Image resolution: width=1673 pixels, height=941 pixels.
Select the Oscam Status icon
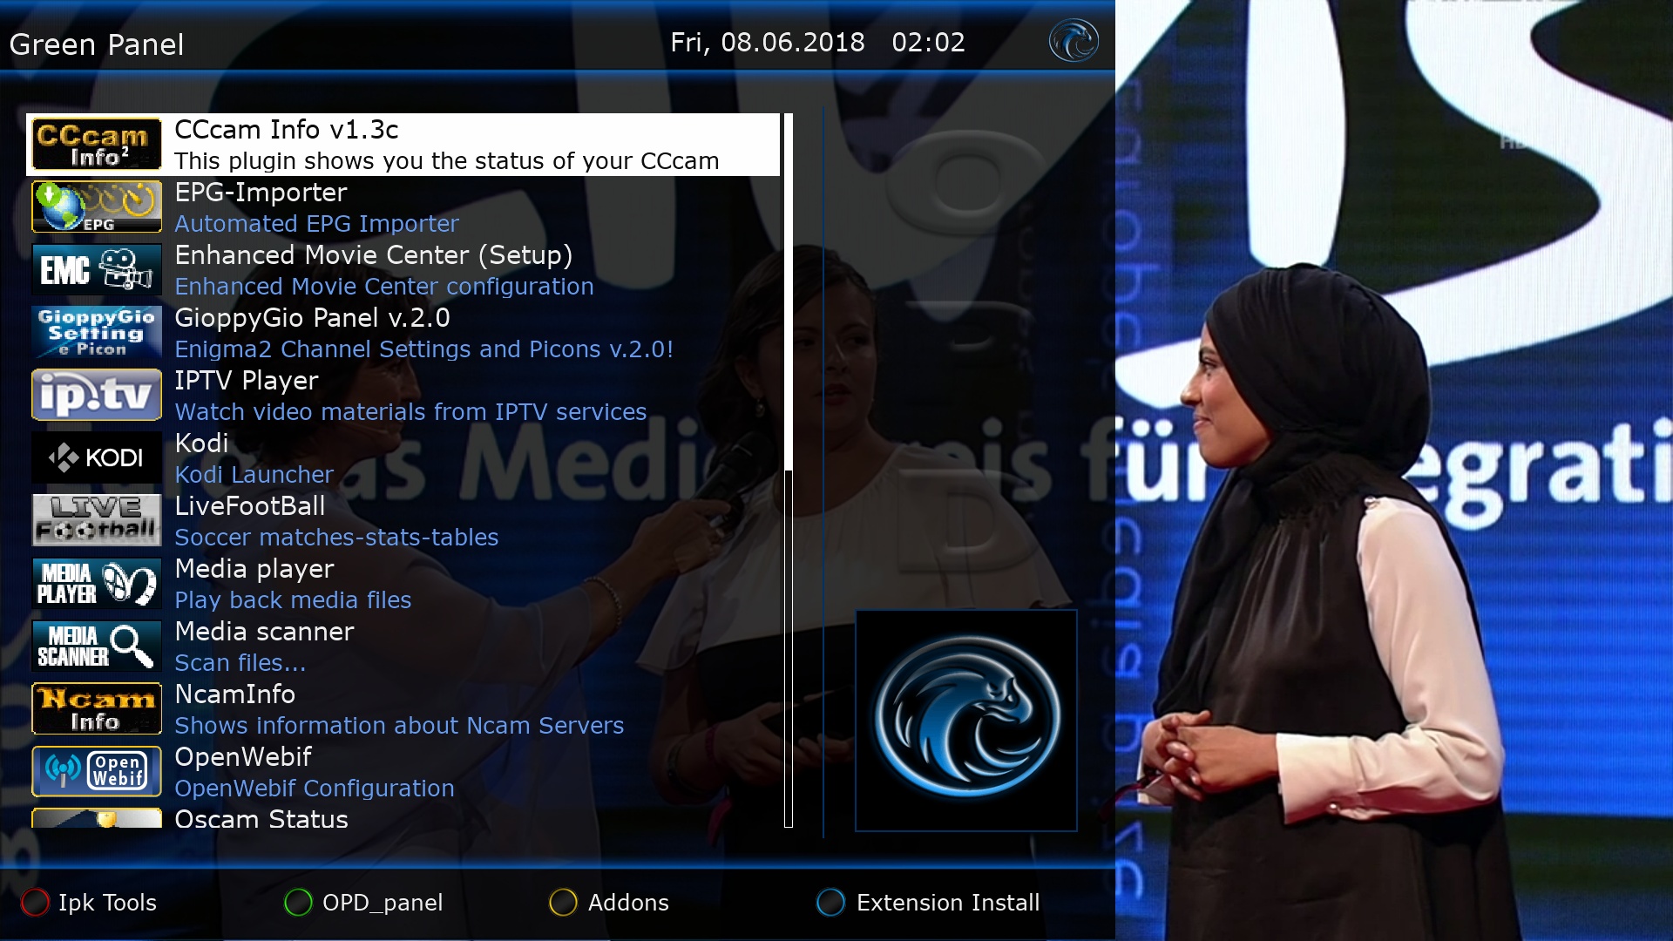[x=97, y=818]
